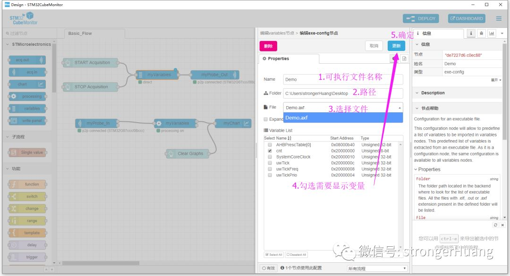Select the Single value subflow node
Viewport: 510px width, 276px height.
[x=27, y=152]
